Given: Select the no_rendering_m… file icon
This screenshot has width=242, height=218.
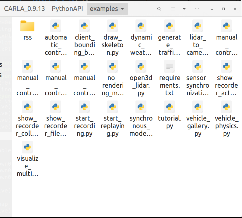Looking at the screenshot, I should tap(113, 66).
